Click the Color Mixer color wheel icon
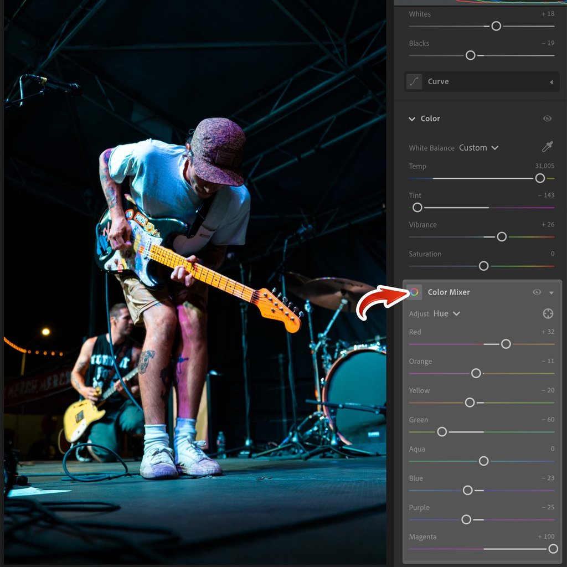Viewport: 567px width, 567px height. click(413, 292)
